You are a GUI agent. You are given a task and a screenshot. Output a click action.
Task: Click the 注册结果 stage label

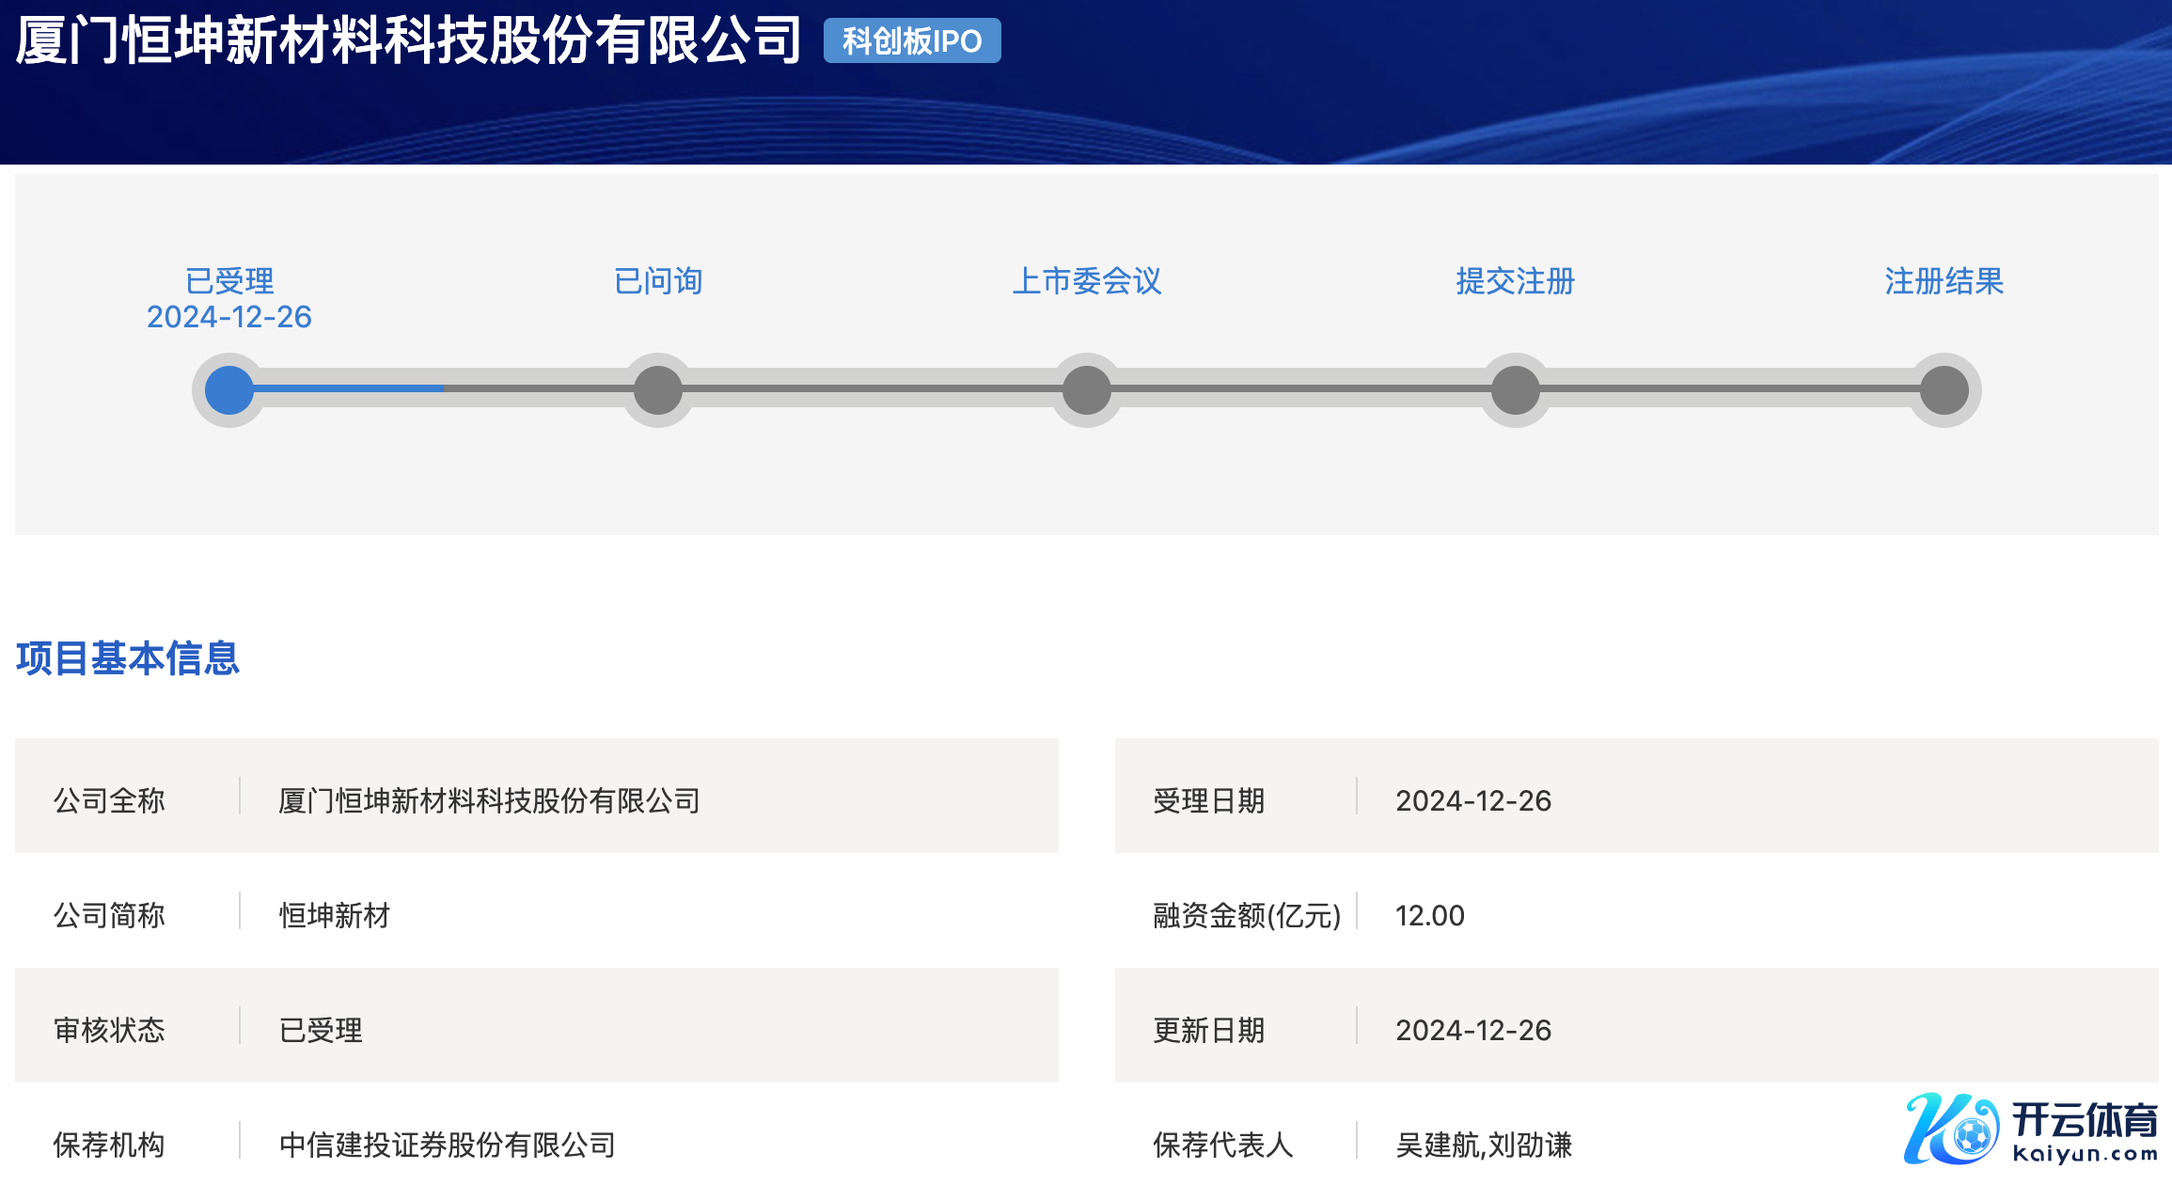pyautogui.click(x=1944, y=281)
